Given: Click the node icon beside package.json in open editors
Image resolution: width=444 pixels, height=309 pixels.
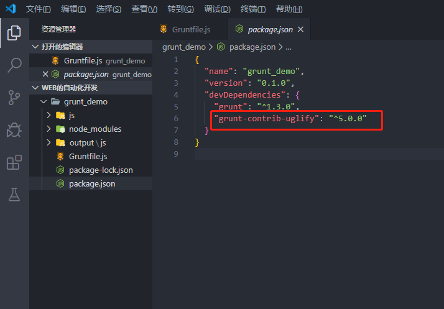Looking at the screenshot, I should [x=55, y=74].
